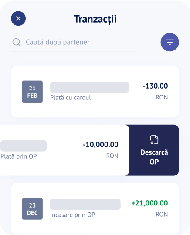Open the -130.00 RON card payment transaction
This screenshot has width=190, height=235.
point(95,92)
